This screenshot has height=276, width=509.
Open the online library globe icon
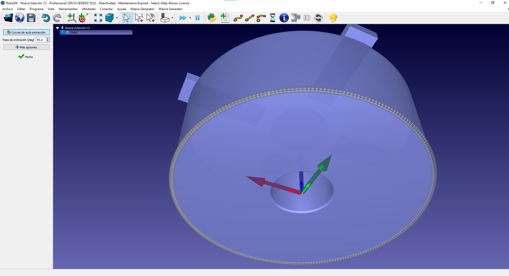coord(20,18)
